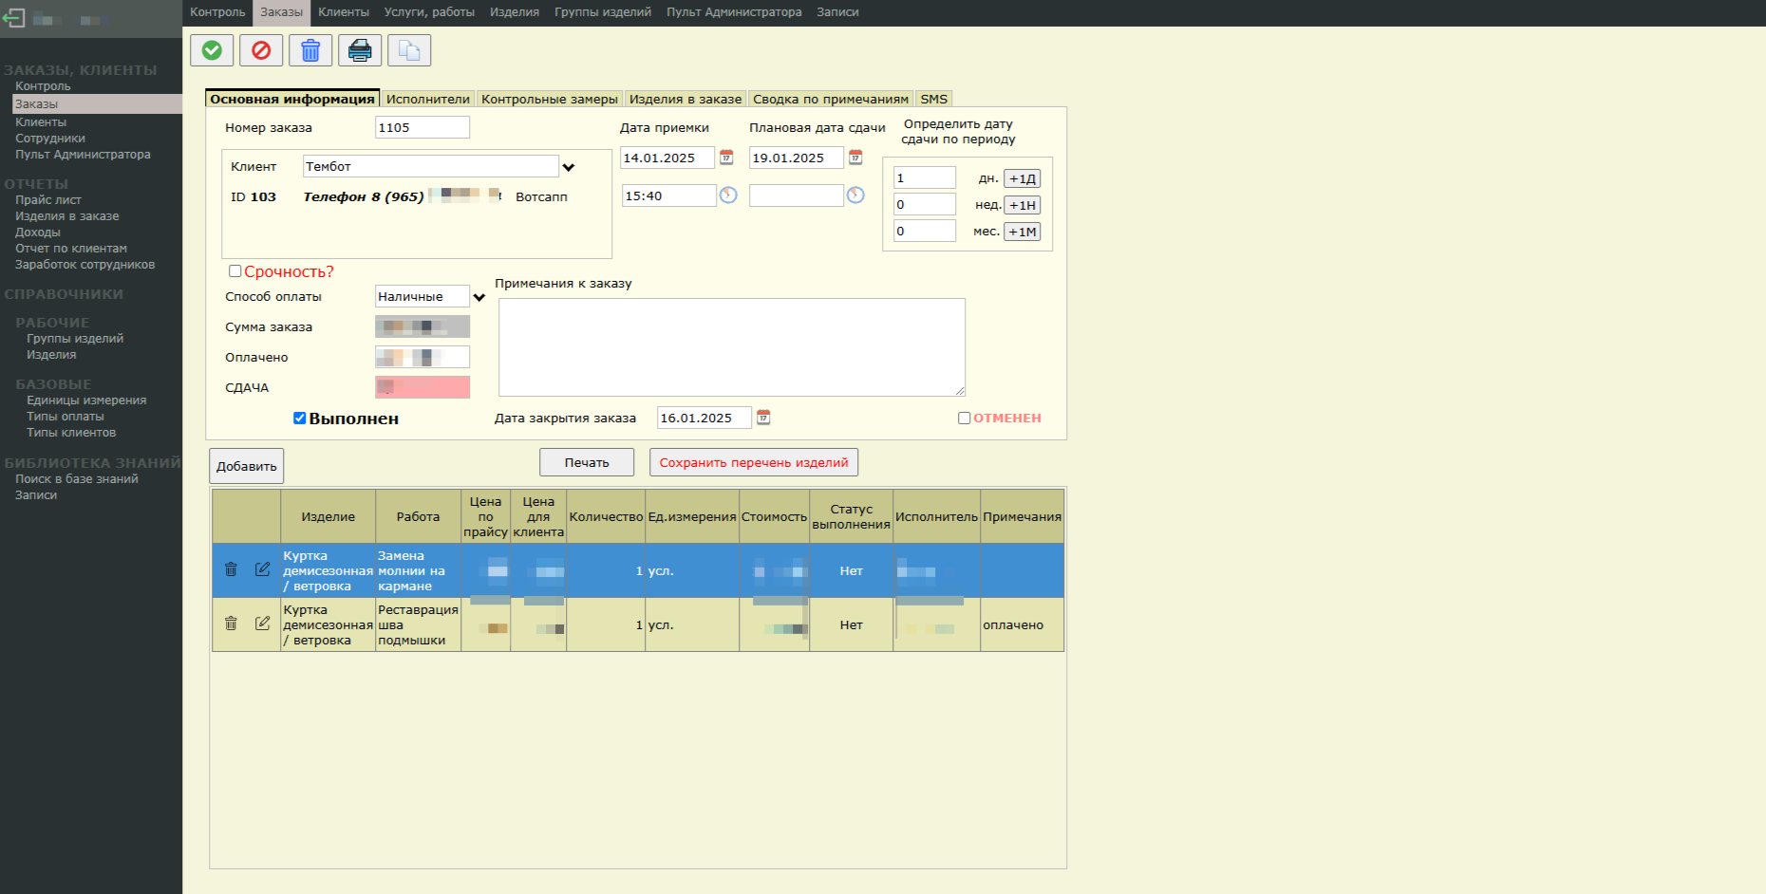Click the printer icon in toolbar
1766x894 pixels.
click(x=360, y=50)
